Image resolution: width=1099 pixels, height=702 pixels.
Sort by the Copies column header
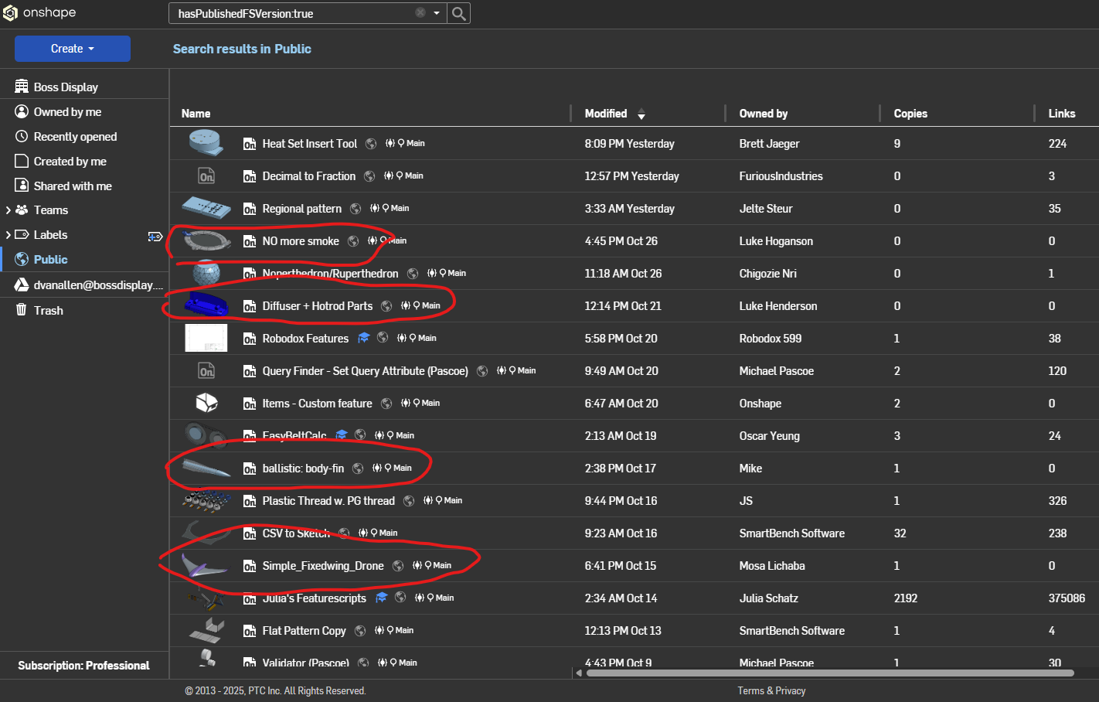pos(910,114)
